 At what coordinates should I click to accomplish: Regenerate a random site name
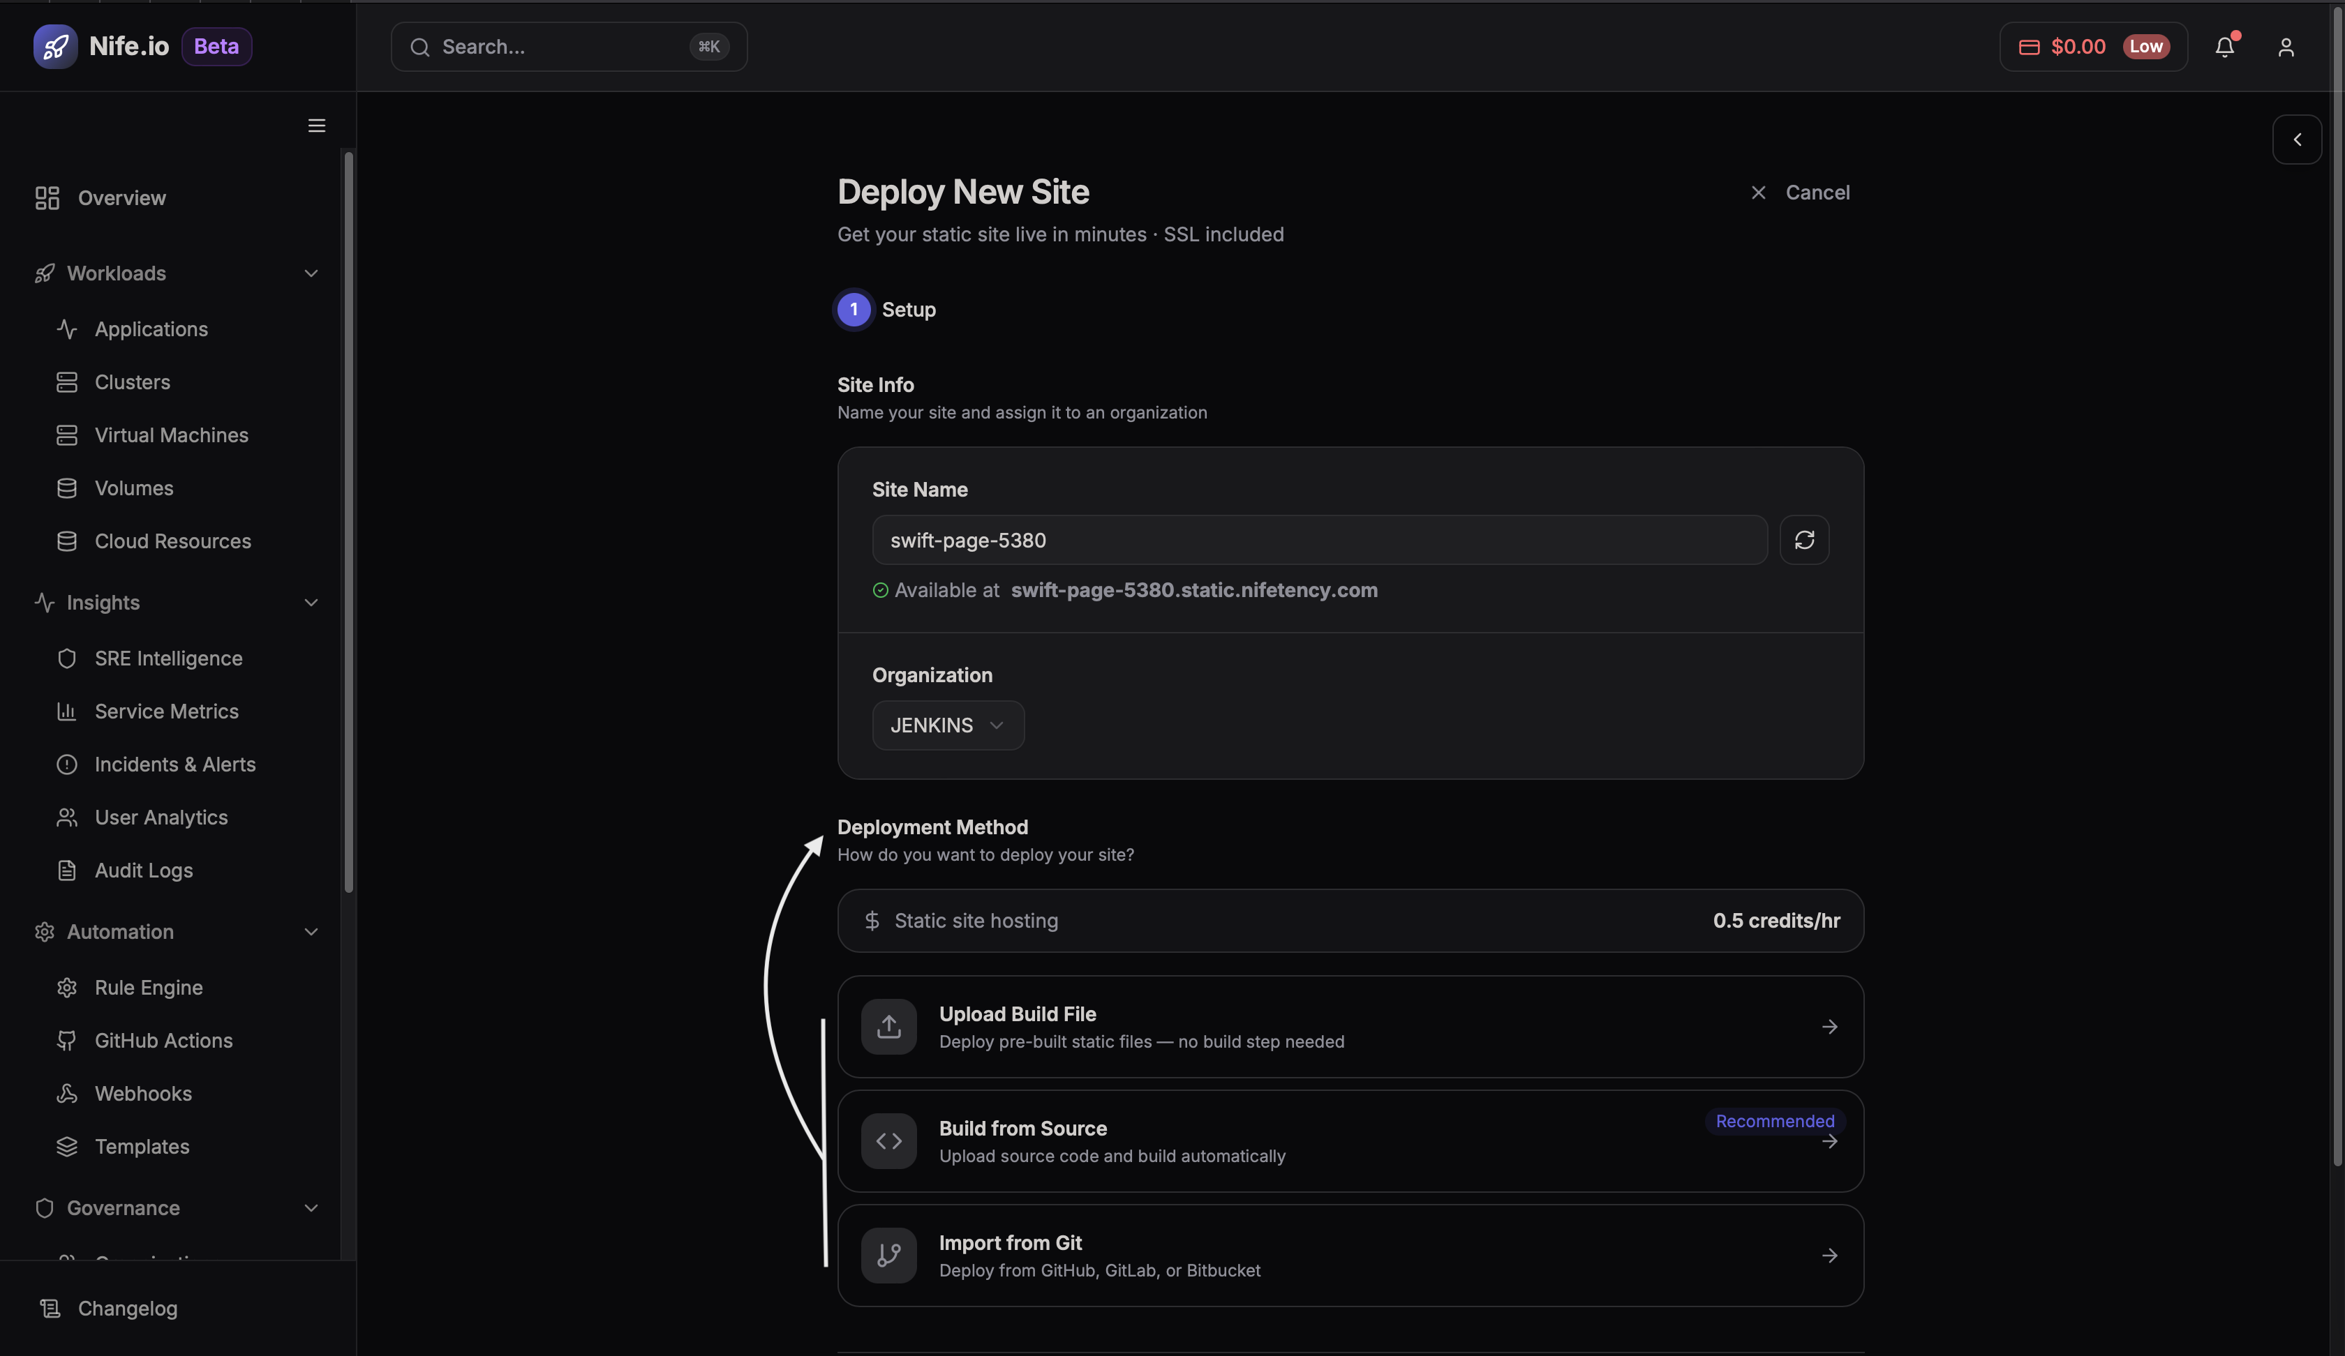(x=1804, y=539)
